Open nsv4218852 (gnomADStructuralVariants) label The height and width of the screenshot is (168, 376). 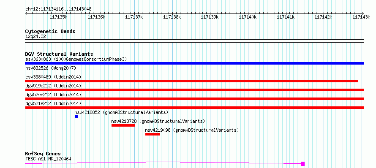(x=121, y=112)
